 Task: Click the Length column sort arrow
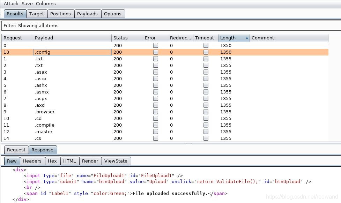pyautogui.click(x=247, y=38)
